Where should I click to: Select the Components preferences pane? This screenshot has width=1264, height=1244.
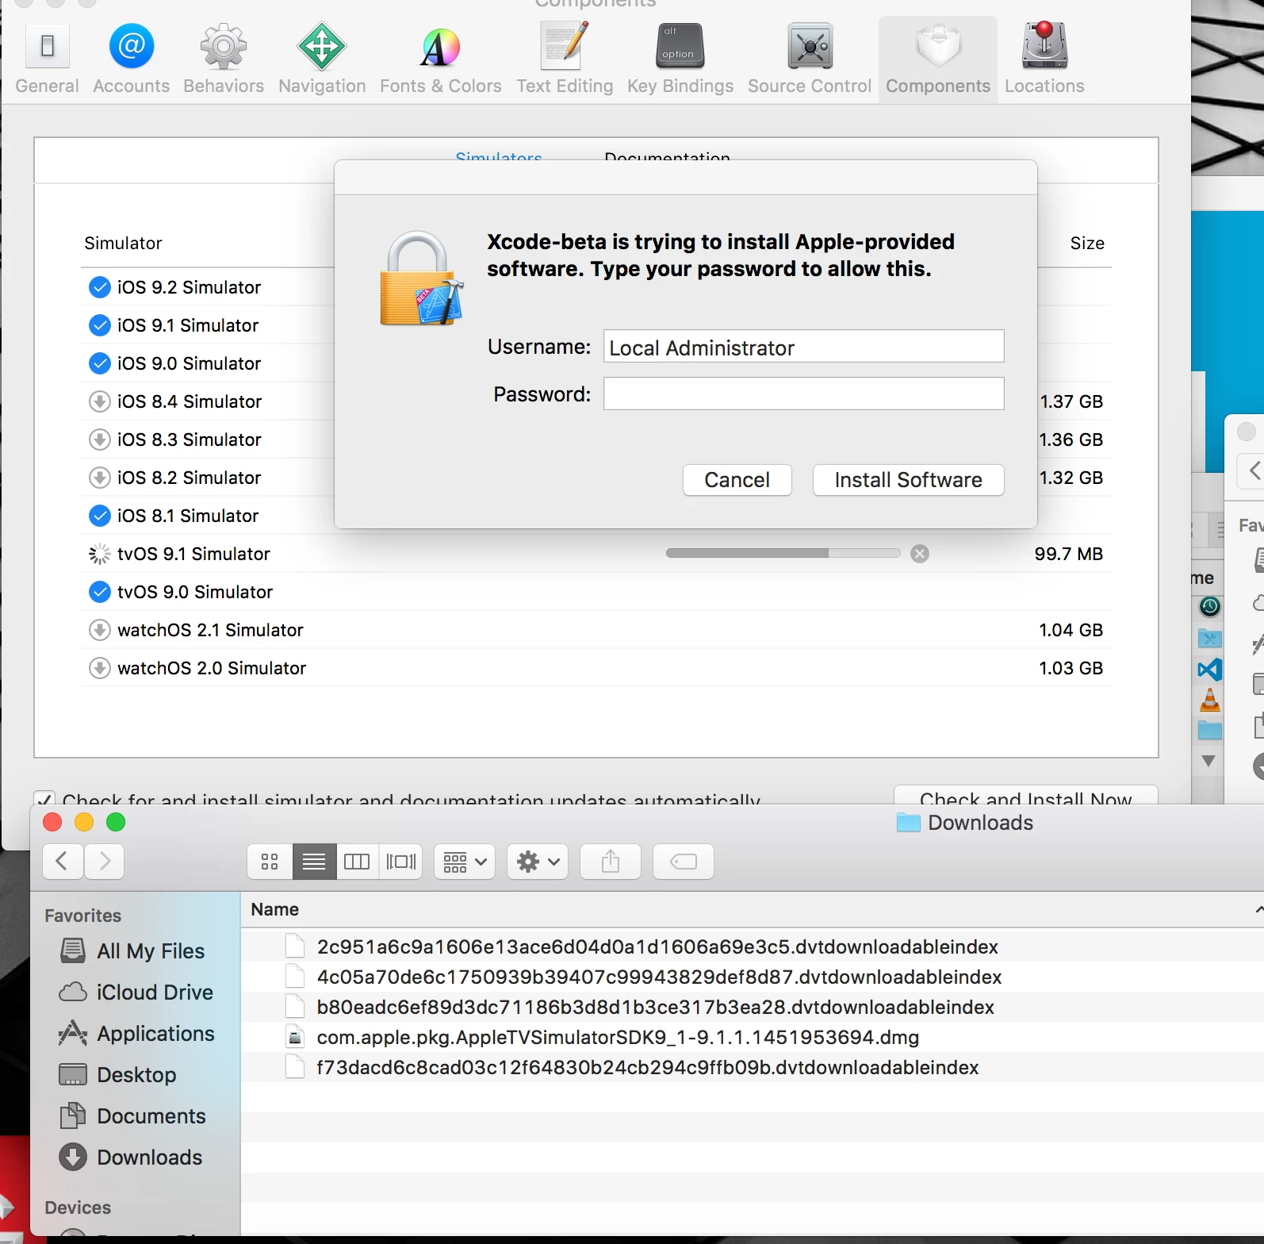pos(938,59)
